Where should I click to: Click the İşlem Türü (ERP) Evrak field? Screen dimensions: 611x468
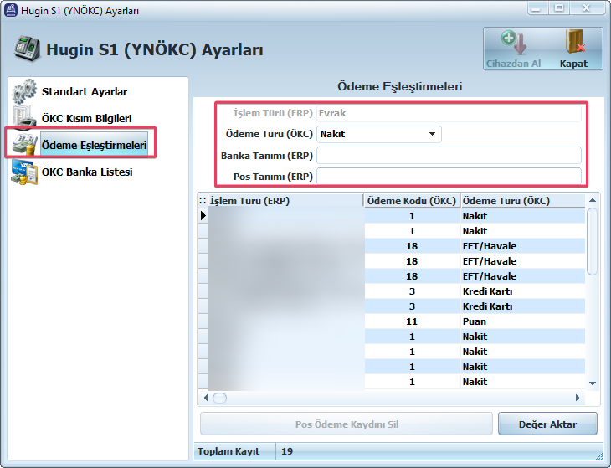click(449, 113)
